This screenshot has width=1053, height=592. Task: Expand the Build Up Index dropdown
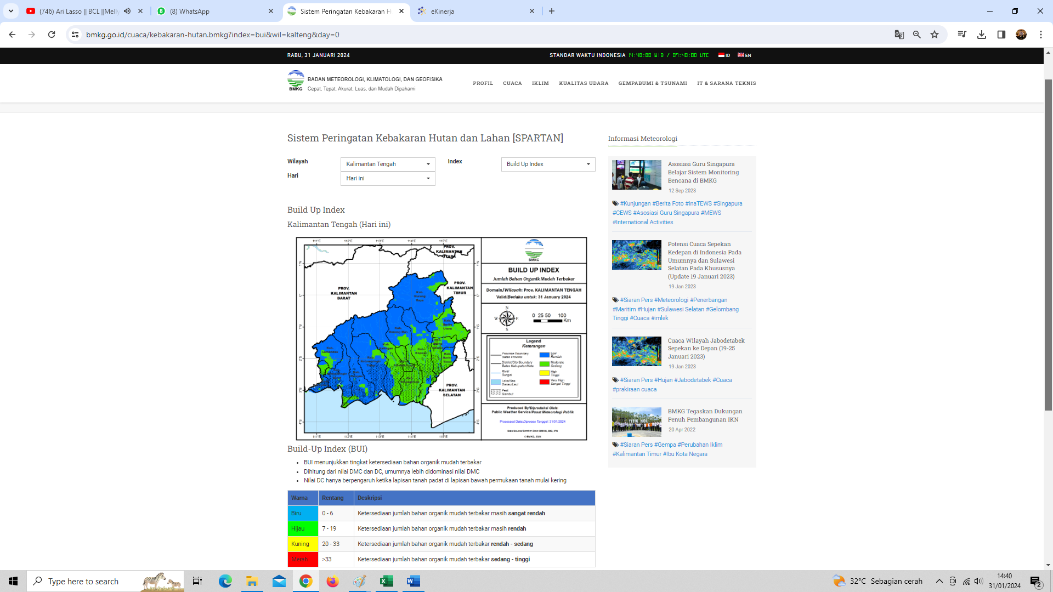point(548,164)
